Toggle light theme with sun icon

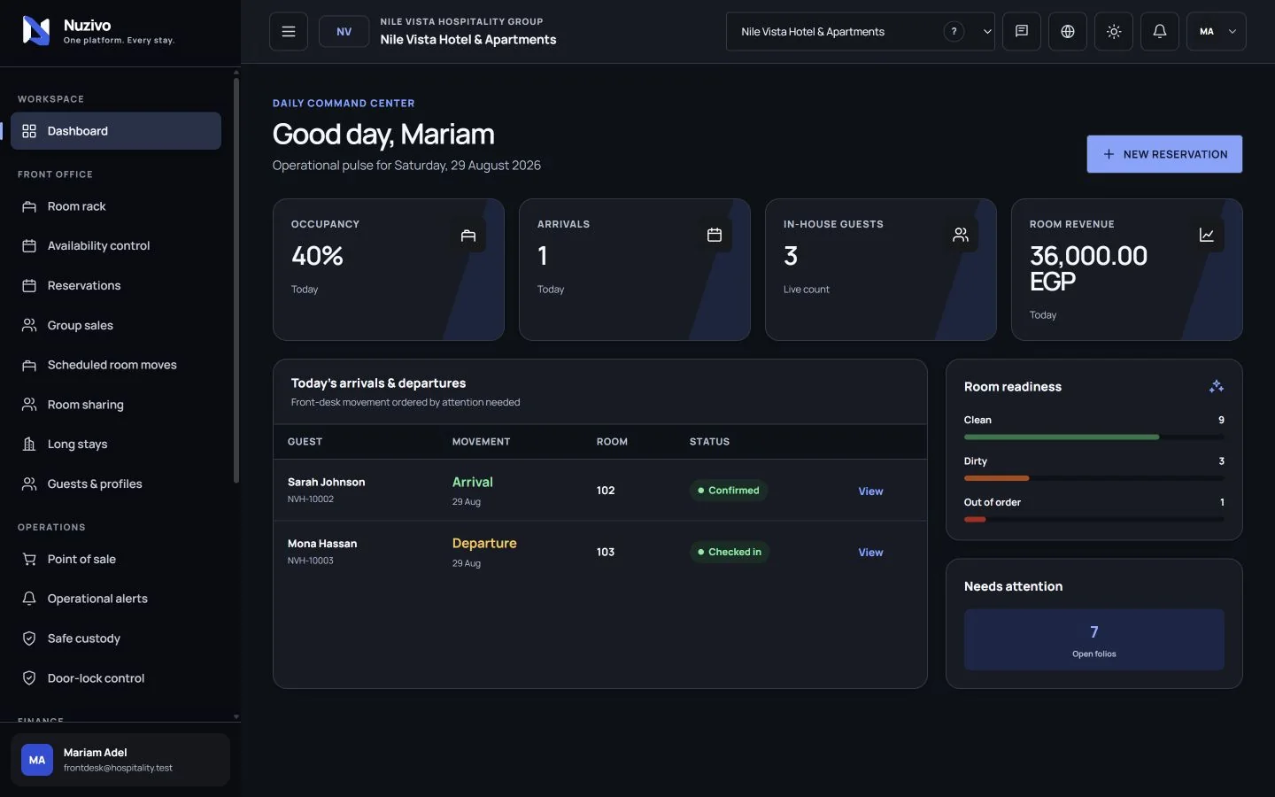[x=1114, y=32]
